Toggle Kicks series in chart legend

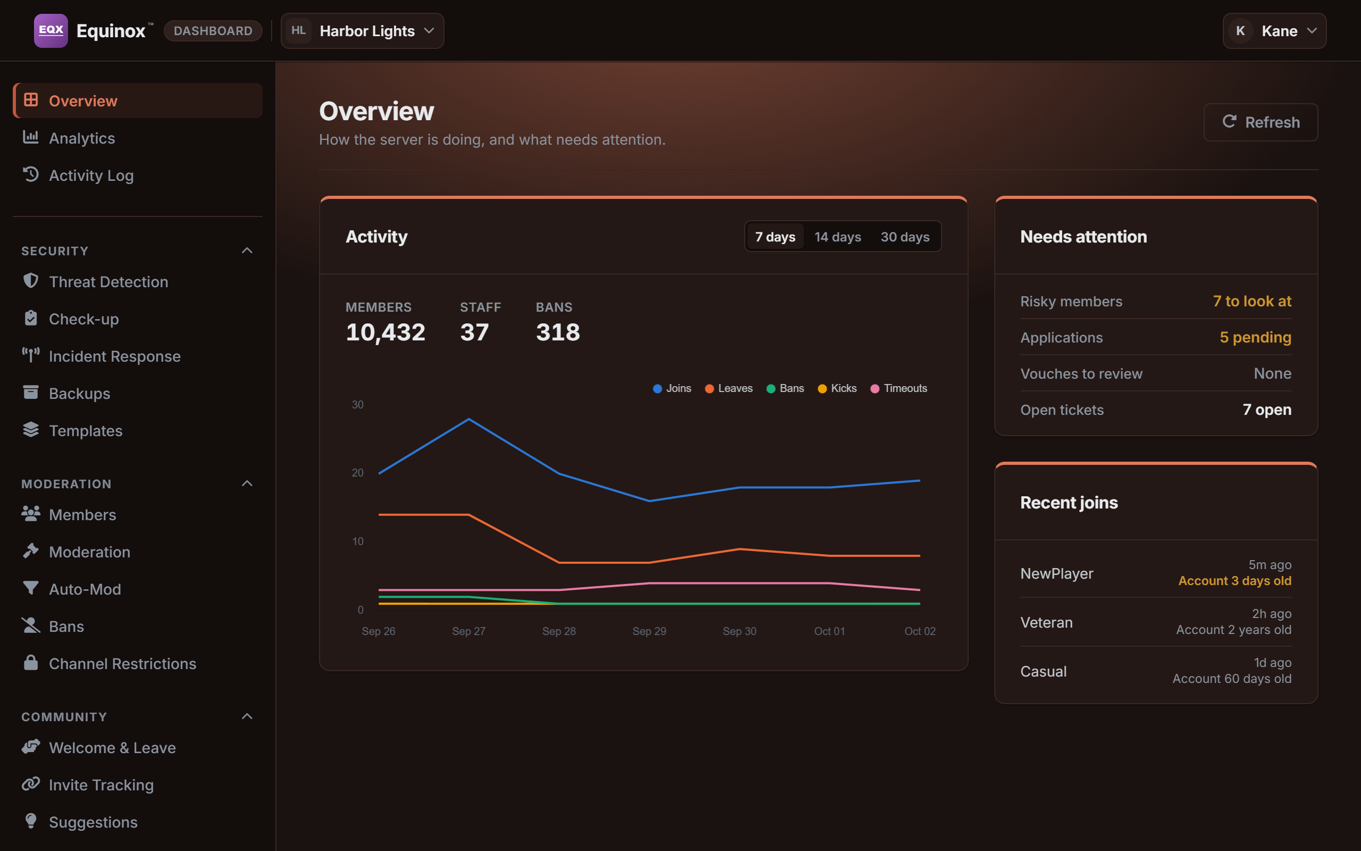tap(837, 388)
